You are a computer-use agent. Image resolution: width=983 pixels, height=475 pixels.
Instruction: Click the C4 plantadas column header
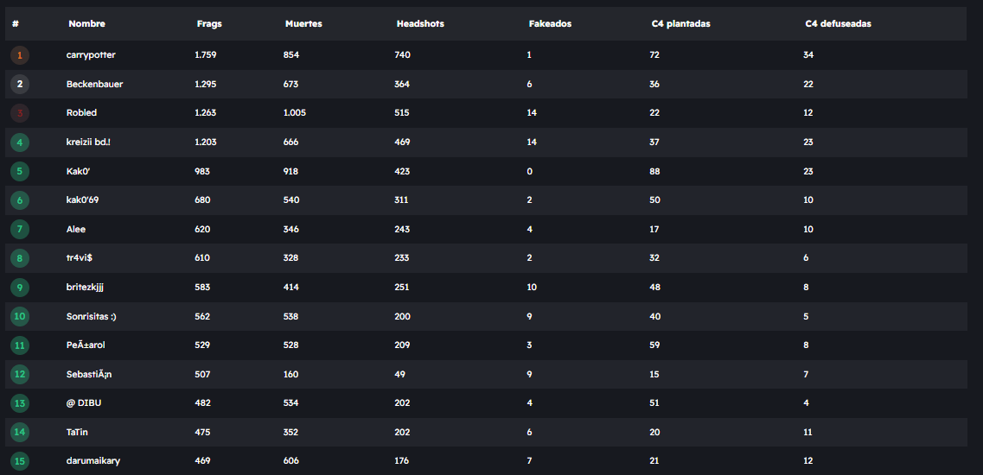(x=681, y=24)
